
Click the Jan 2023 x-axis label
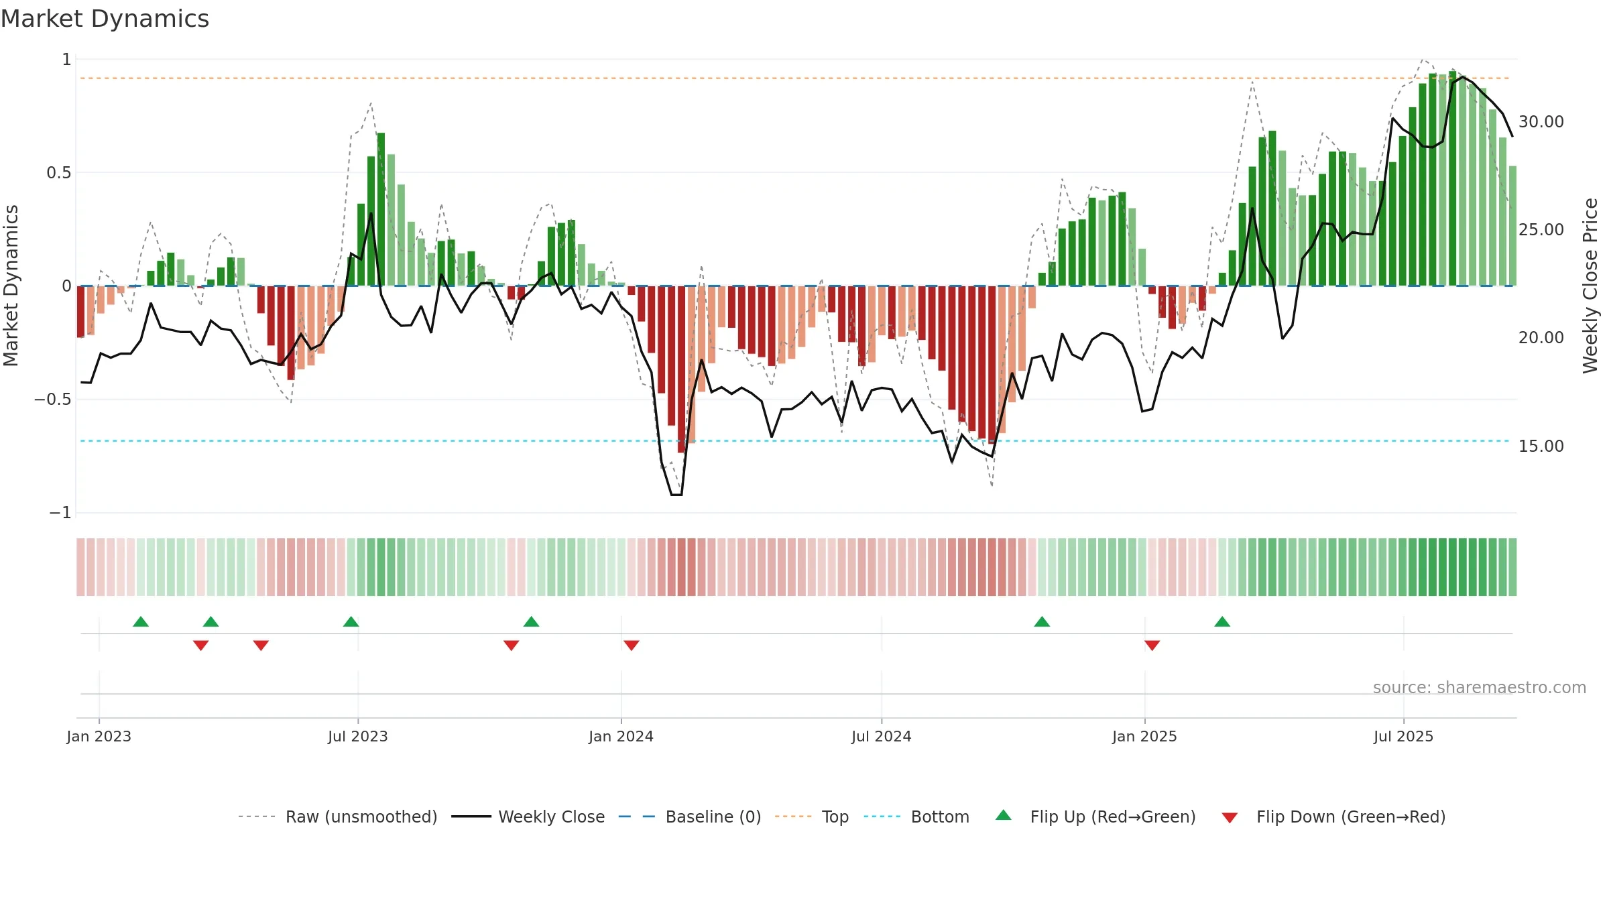tap(99, 736)
